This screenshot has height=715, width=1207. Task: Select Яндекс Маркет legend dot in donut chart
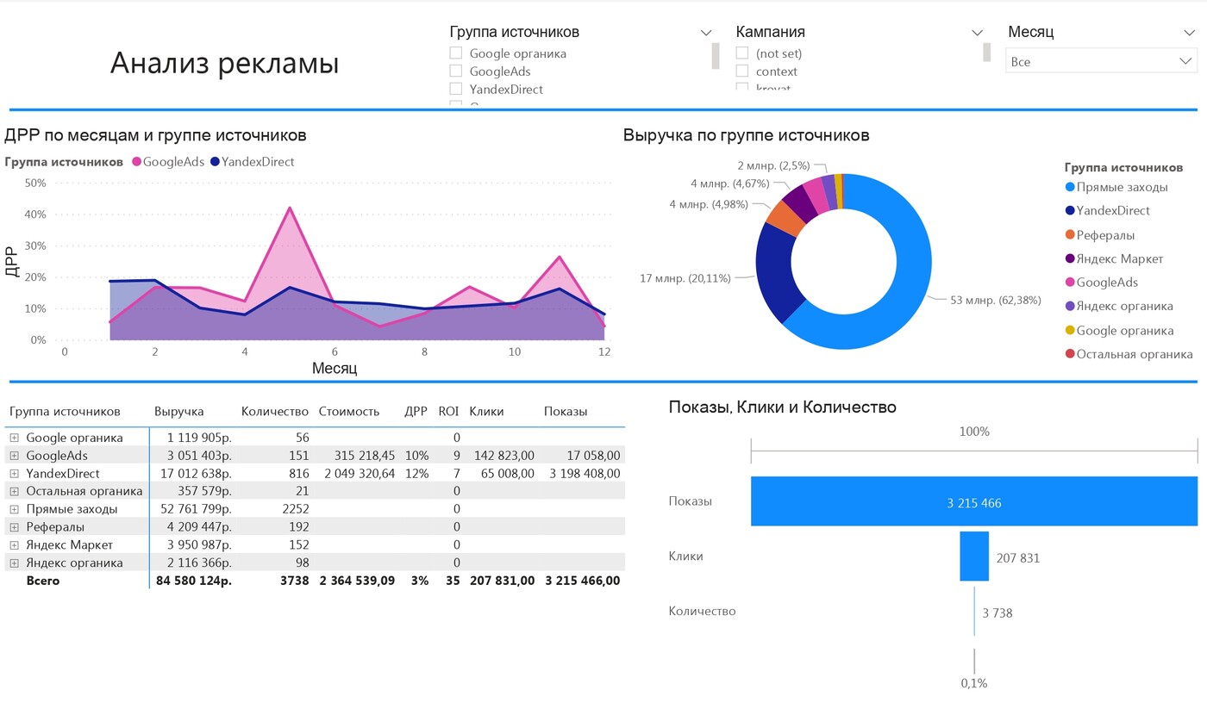tap(1070, 258)
